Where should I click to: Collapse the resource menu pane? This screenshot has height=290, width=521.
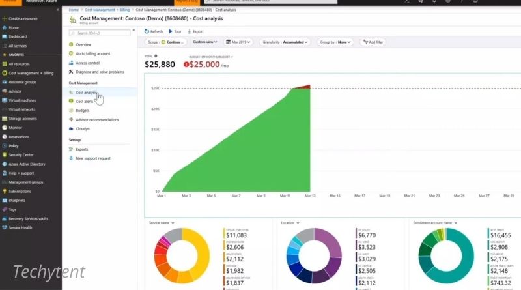134,30
